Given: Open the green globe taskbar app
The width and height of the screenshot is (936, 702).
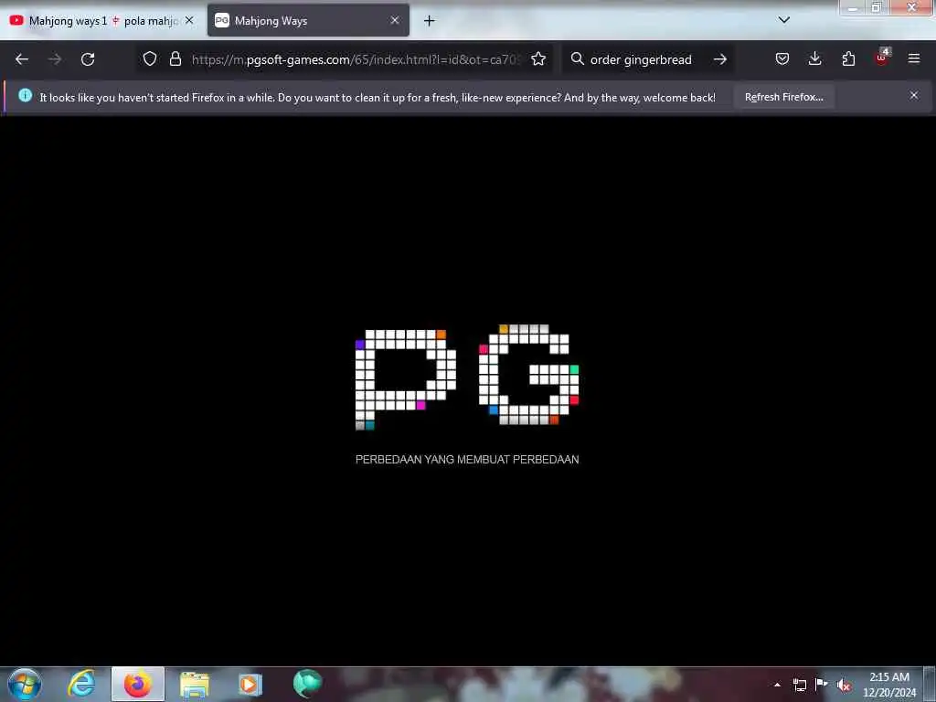Looking at the screenshot, I should coord(307,684).
